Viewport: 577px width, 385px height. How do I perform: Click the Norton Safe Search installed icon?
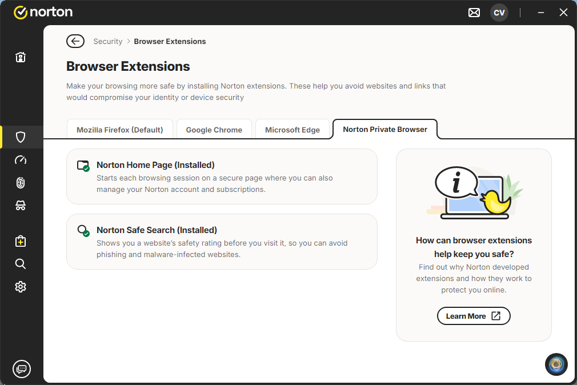pos(83,231)
